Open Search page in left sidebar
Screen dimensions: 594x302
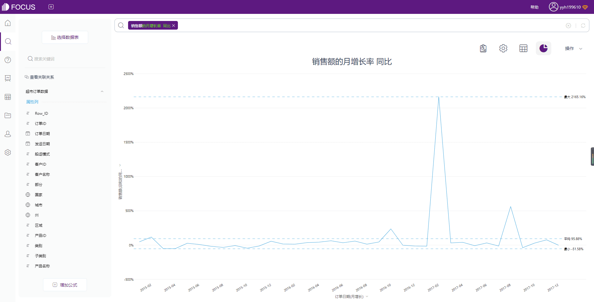8,41
